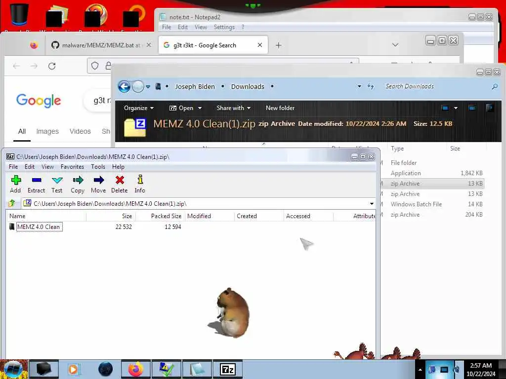The height and width of the screenshot is (379, 506).
Task: Go up one folder level in 7-Zip
Action: tap(12, 203)
